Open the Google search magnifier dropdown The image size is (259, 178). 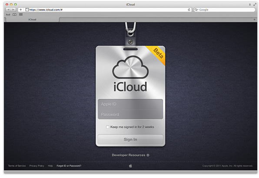[x=196, y=10]
